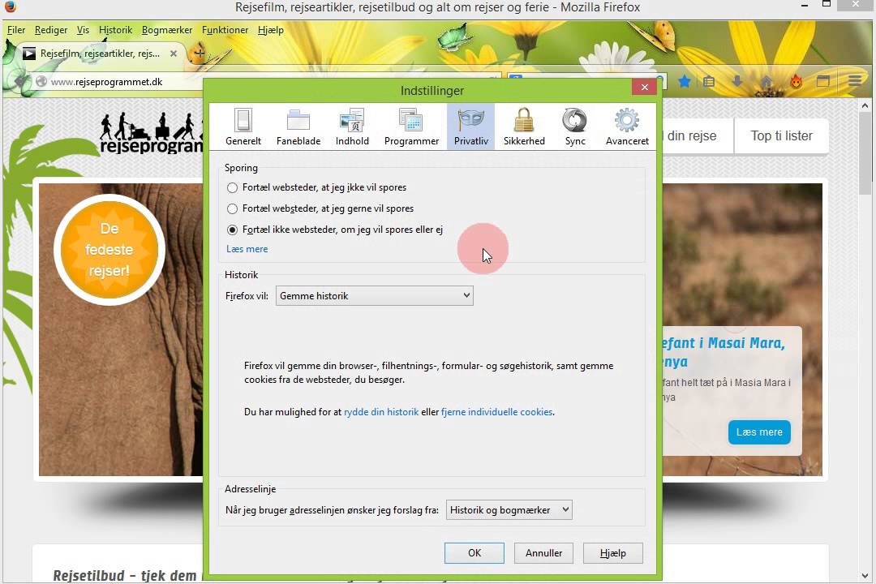Click 'rydde din historik' link
876x584 pixels.
381,412
